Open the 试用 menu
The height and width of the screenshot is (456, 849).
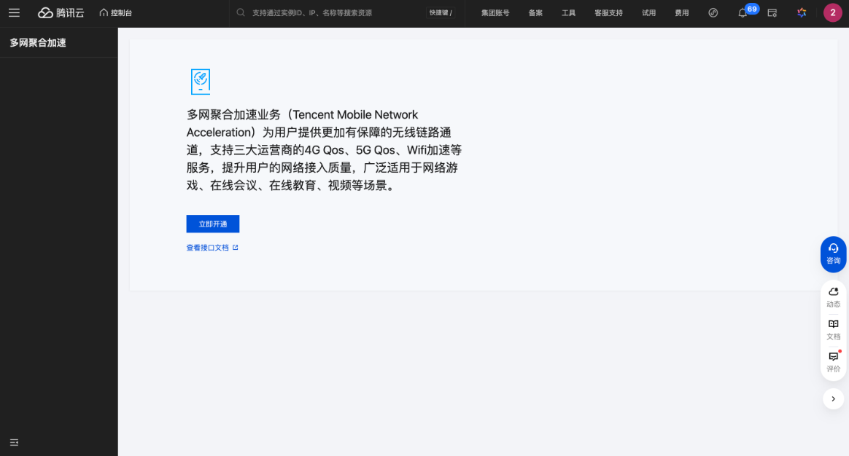coord(648,12)
